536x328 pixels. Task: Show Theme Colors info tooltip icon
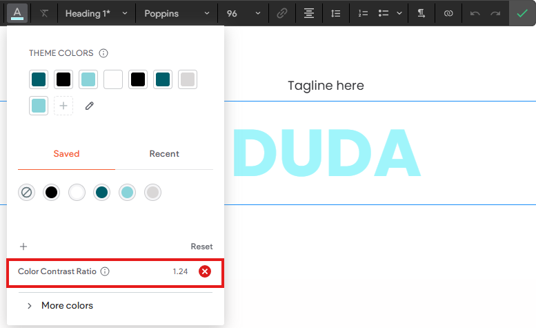click(x=103, y=53)
